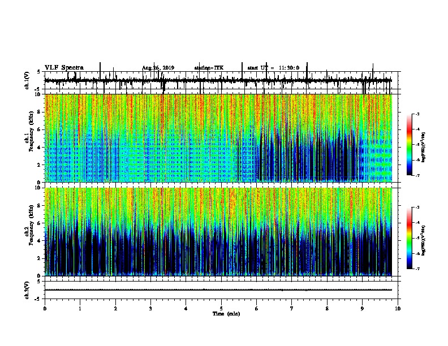Click the "station=ITK" header text
Image resolution: width=448 pixels, height=346 pixels.
pos(209,68)
